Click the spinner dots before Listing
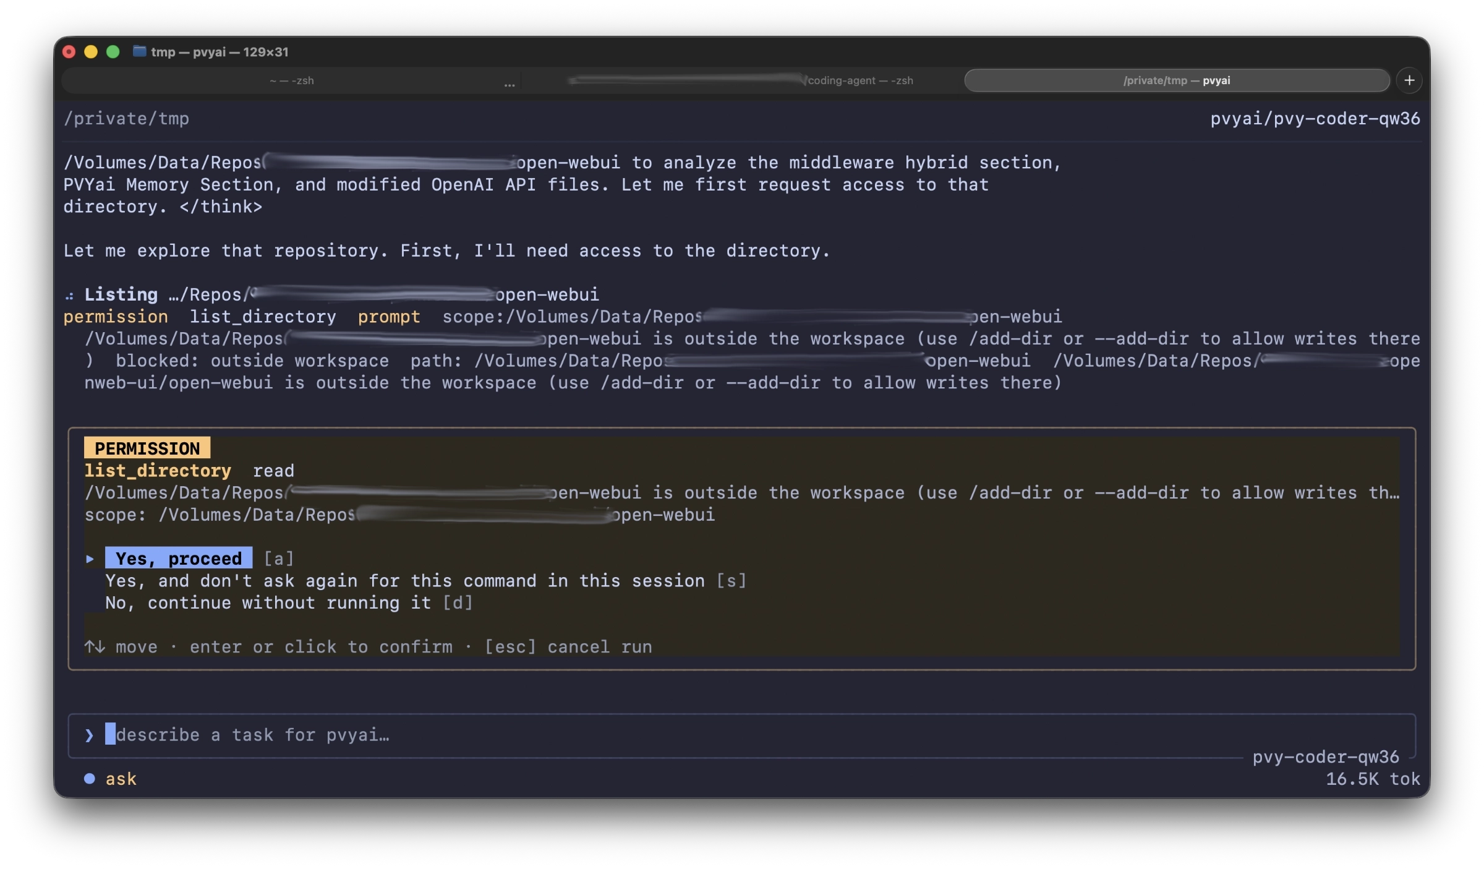The width and height of the screenshot is (1484, 869). click(x=70, y=296)
